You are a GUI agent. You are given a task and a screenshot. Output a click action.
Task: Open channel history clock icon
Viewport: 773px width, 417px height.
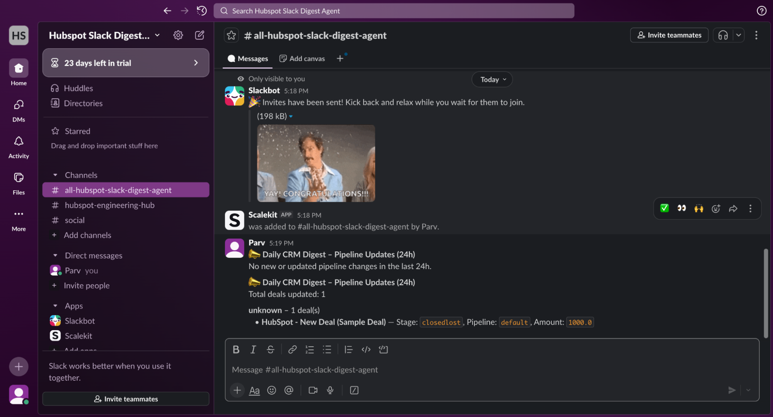coord(201,11)
